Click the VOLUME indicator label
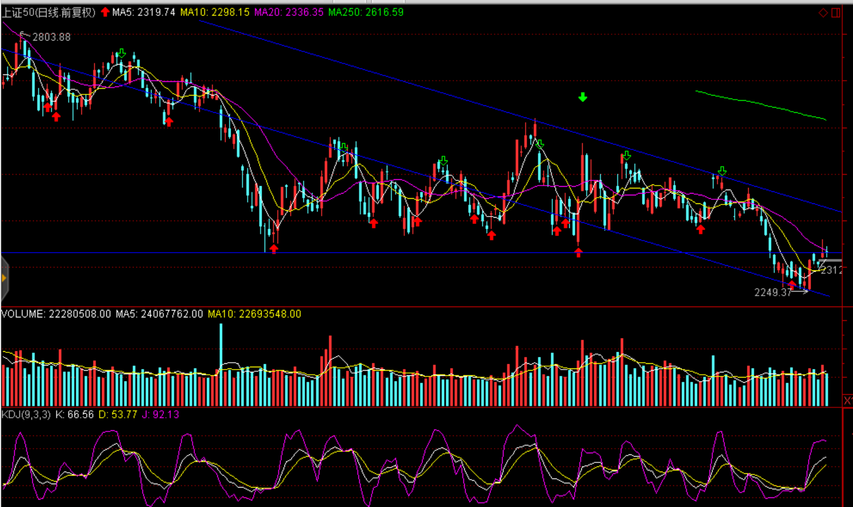The image size is (853, 507). [x=56, y=314]
